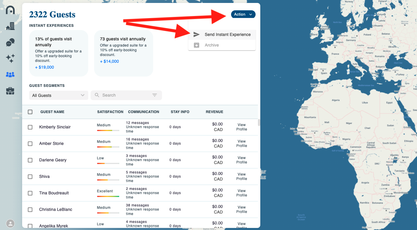Click the filter icon in search bar
This screenshot has width=417, height=230.
pyautogui.click(x=155, y=95)
